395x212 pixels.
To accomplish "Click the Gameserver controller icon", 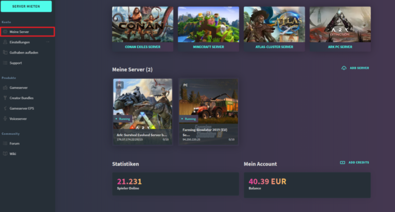I will (x=5, y=87).
